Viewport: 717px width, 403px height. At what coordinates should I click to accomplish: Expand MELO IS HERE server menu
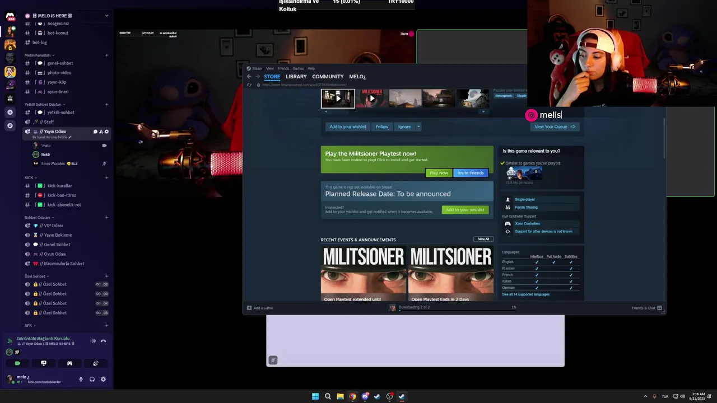(106, 16)
